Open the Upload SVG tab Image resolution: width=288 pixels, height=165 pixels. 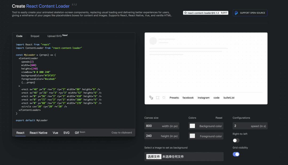57,36
